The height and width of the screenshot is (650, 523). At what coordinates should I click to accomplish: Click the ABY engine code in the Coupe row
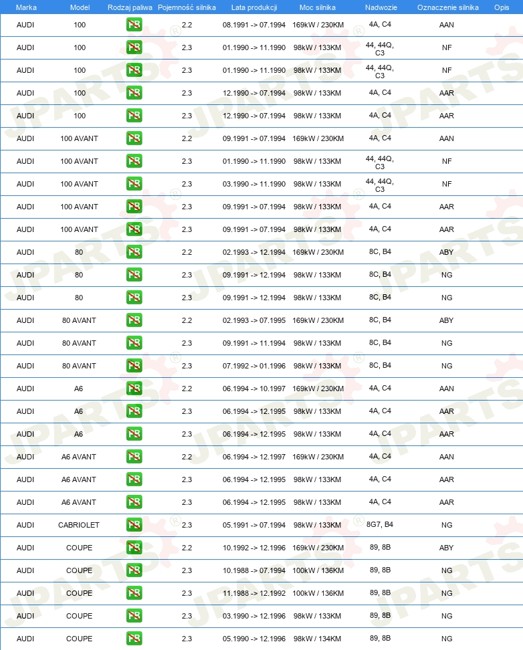tap(446, 548)
